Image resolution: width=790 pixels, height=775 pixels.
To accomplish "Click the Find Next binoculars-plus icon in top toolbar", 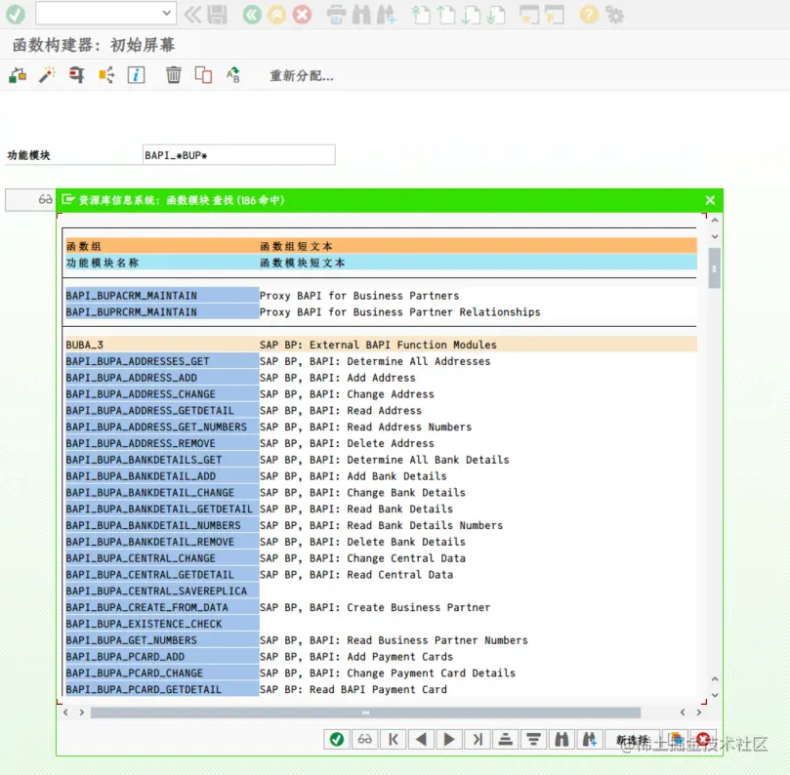I will [x=387, y=15].
